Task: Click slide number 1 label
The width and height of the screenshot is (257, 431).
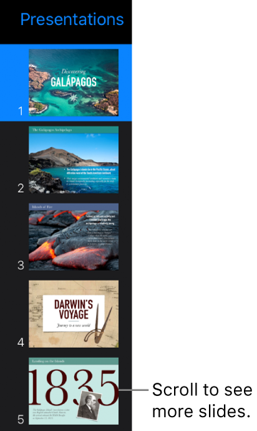Action: click(21, 111)
